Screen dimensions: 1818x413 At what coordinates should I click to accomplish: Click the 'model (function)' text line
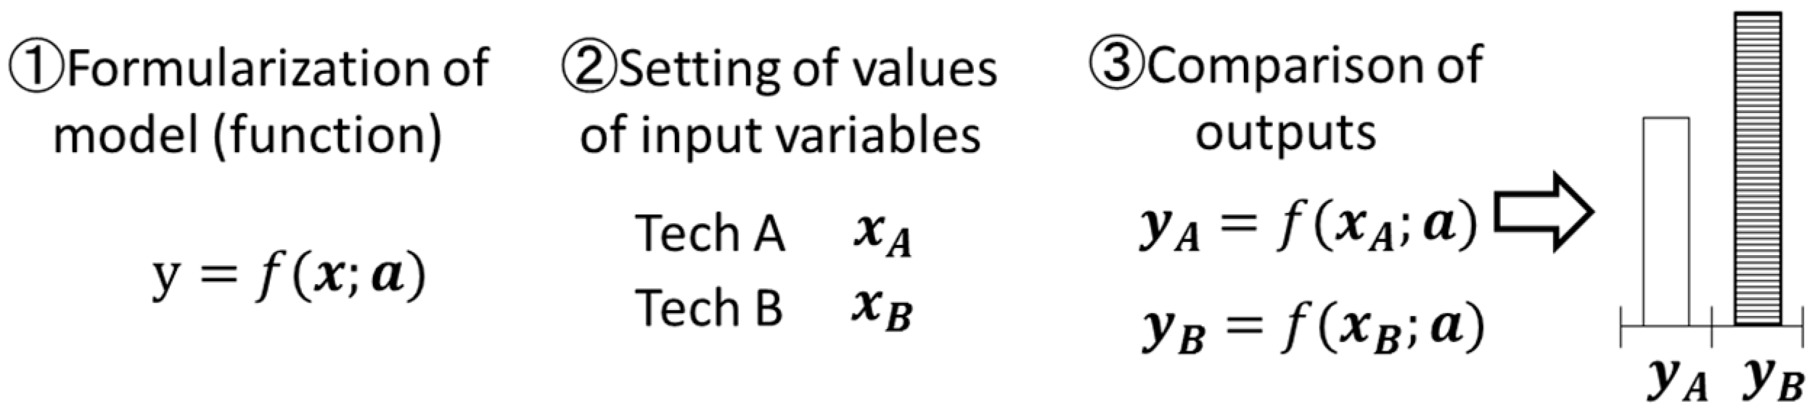pyautogui.click(x=247, y=135)
